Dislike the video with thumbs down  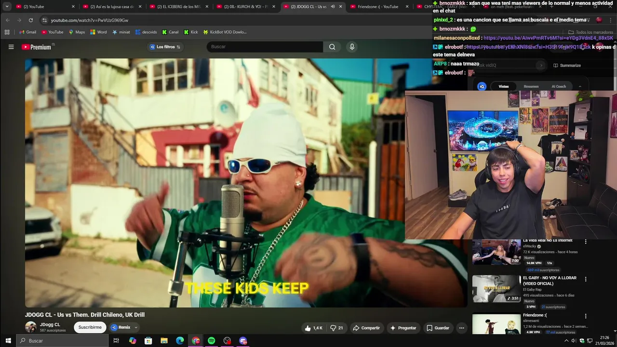(336, 328)
